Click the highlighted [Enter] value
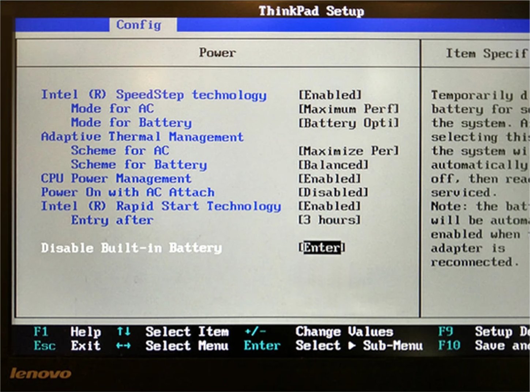Viewport: 530px width, 392px height. point(322,248)
